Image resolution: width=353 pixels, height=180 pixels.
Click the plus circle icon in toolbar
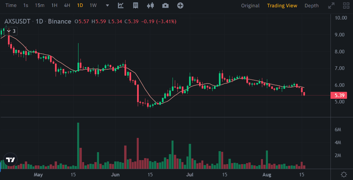coord(180,5)
